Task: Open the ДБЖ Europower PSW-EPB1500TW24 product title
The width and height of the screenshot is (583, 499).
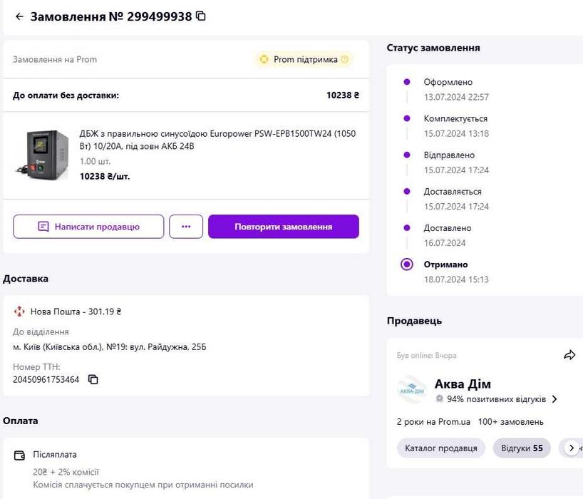Action: click(x=217, y=140)
